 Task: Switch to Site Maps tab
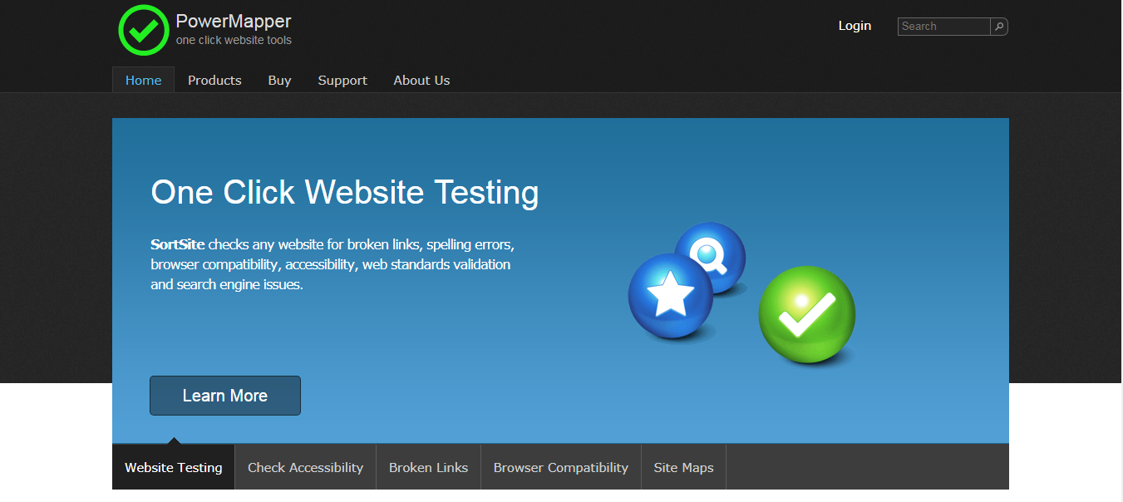(683, 467)
